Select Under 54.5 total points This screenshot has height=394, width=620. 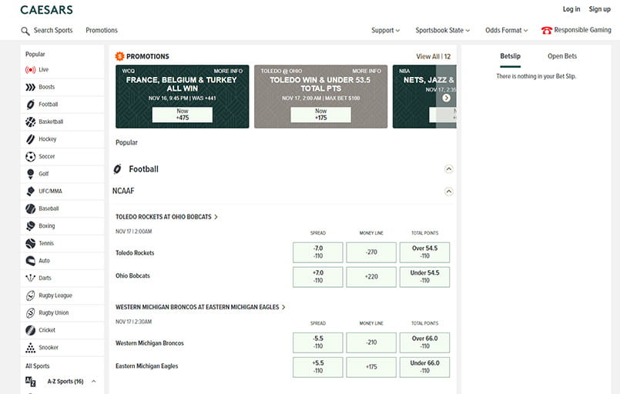(x=424, y=276)
